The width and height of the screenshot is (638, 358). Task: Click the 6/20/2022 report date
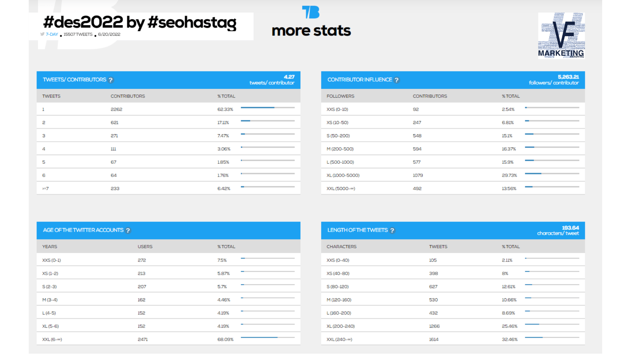tap(109, 34)
